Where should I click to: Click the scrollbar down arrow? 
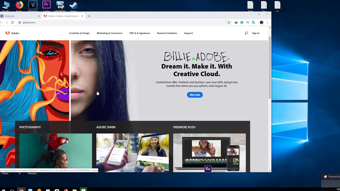tap(270, 171)
